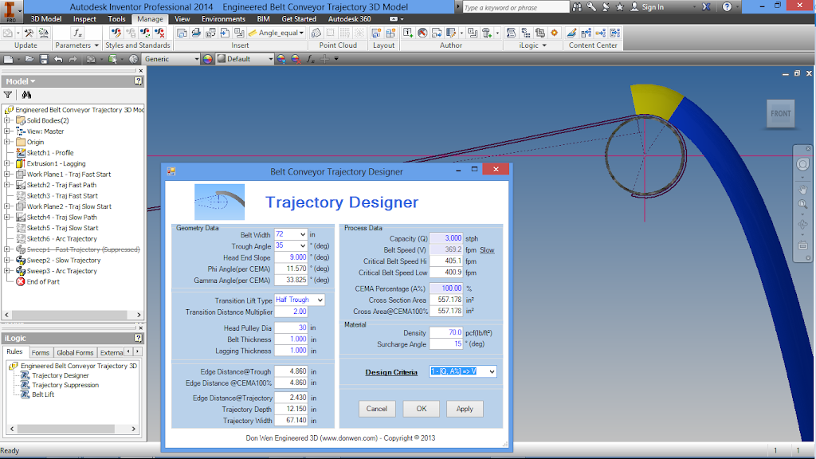
Task: Click the Head End Slope input field
Action: click(291, 257)
